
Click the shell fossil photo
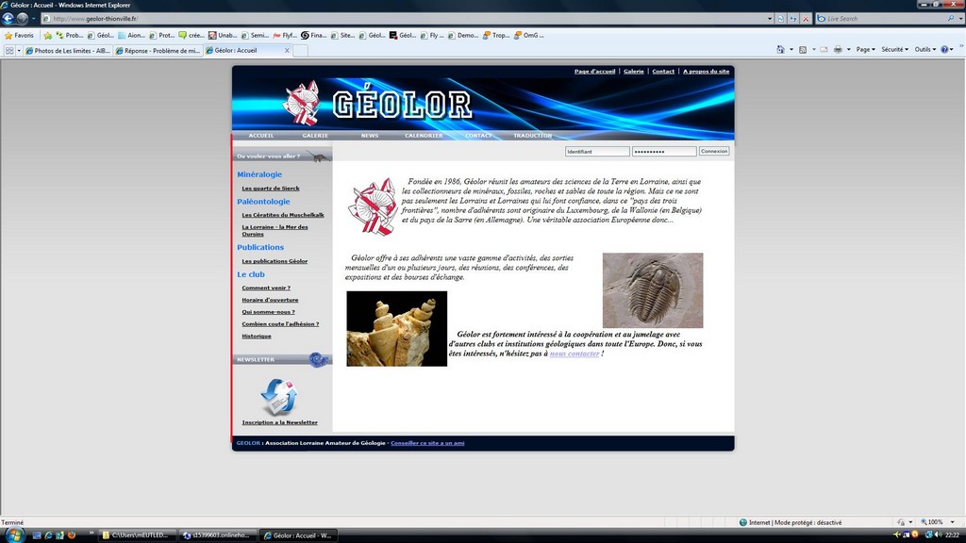click(397, 329)
